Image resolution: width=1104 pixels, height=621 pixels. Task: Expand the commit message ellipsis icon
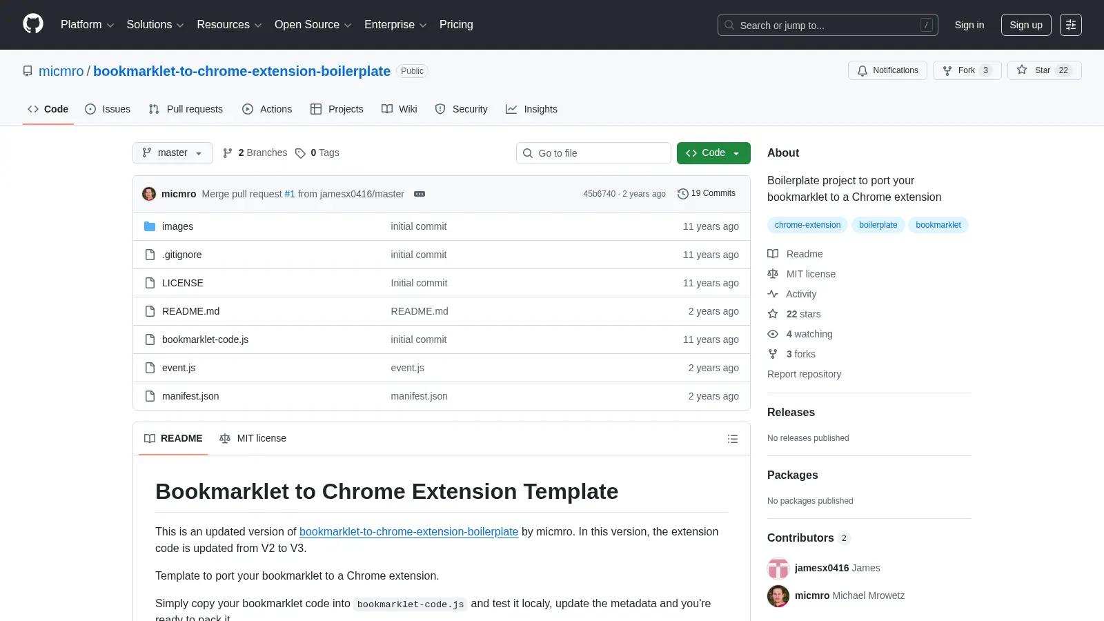(x=420, y=194)
